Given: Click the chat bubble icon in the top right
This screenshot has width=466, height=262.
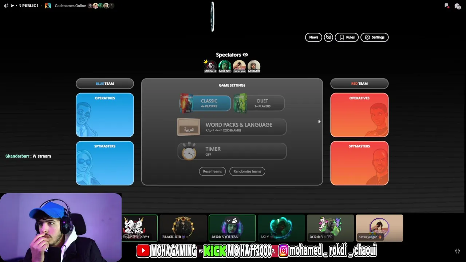Looking at the screenshot, I should click(x=457, y=6).
